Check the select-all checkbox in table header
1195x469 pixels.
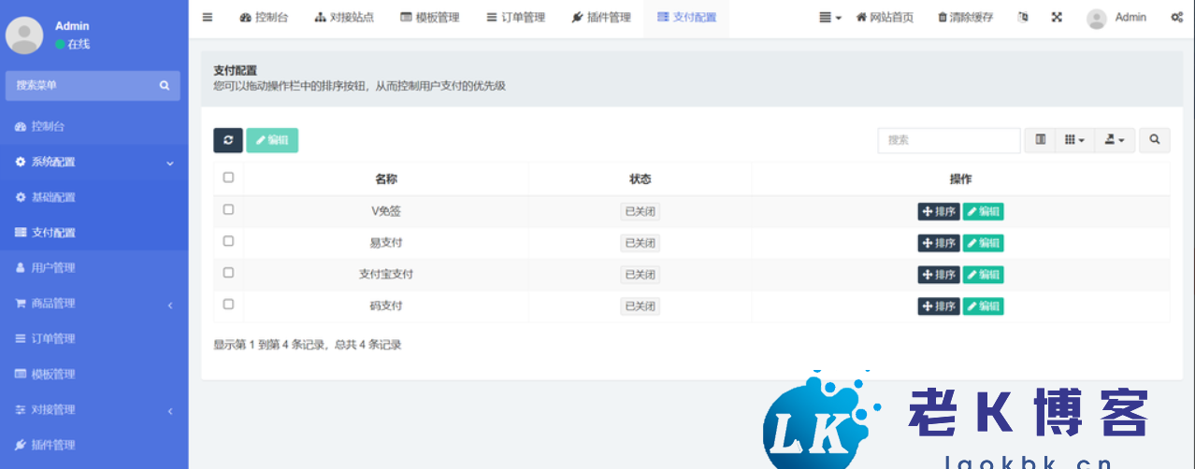click(x=228, y=178)
